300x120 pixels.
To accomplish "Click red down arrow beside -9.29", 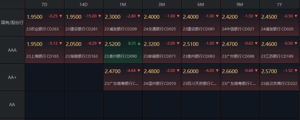I will point(100,43).
